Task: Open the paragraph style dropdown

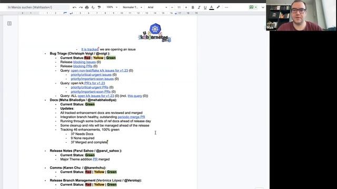Action: [132, 7]
